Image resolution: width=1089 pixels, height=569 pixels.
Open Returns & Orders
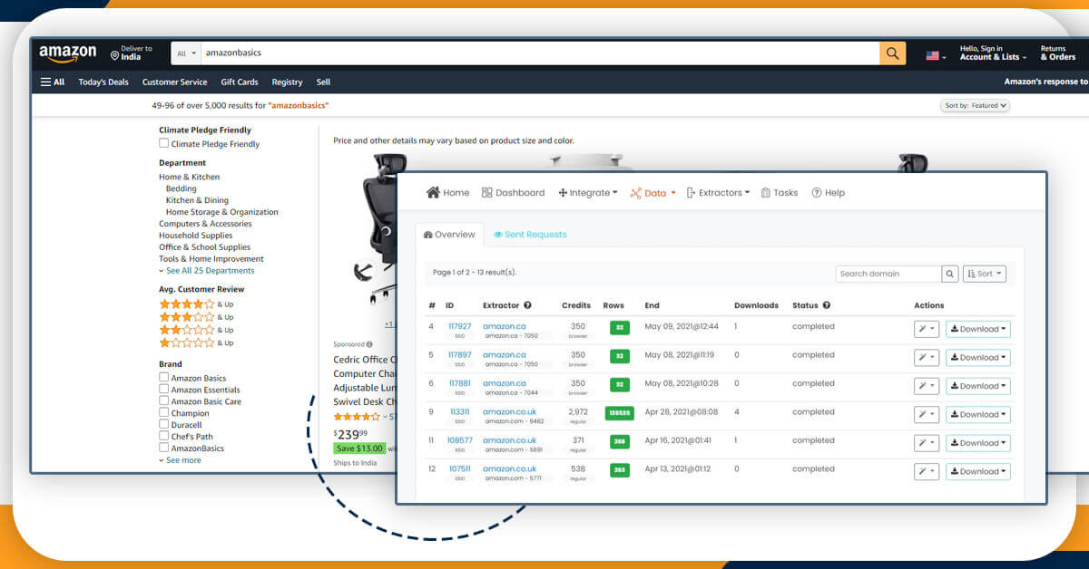click(x=1058, y=53)
